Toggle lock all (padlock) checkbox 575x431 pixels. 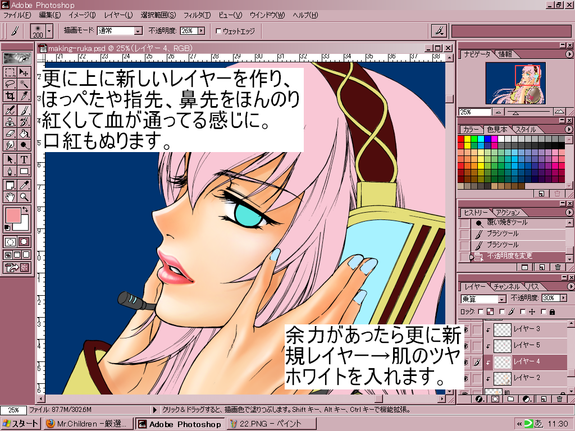544,311
